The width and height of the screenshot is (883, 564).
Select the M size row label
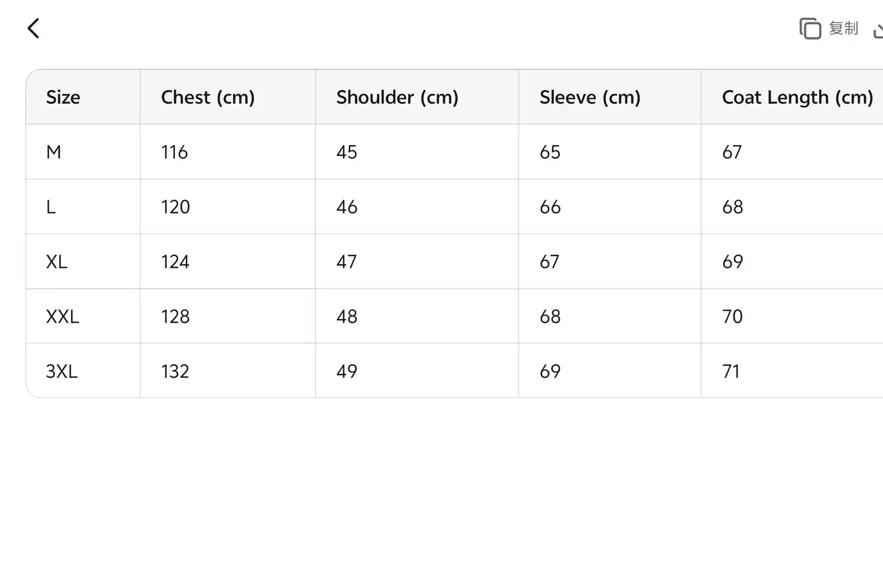[x=54, y=152]
